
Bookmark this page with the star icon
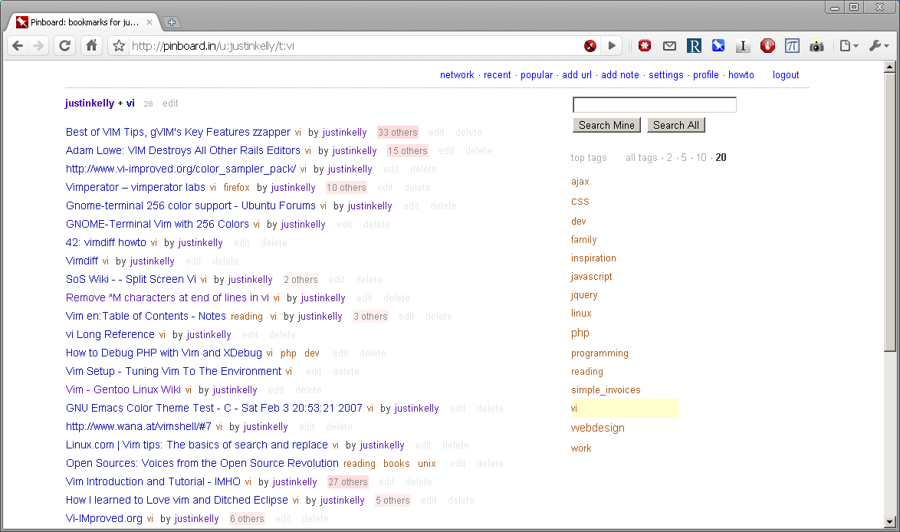119,46
